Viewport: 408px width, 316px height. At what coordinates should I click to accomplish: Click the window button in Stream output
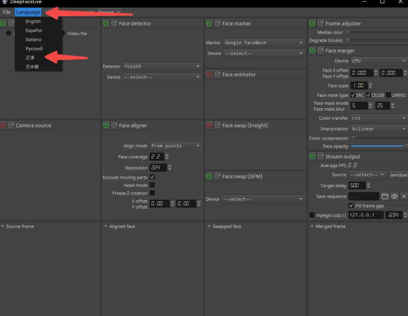pyautogui.click(x=398, y=175)
